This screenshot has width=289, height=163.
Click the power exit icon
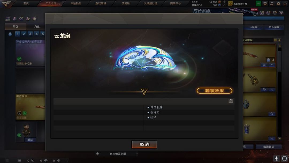285,3
